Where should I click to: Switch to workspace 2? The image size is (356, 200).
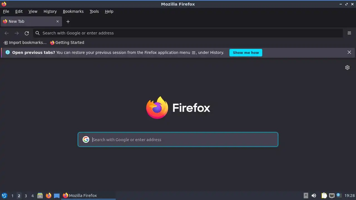pyautogui.click(x=19, y=196)
